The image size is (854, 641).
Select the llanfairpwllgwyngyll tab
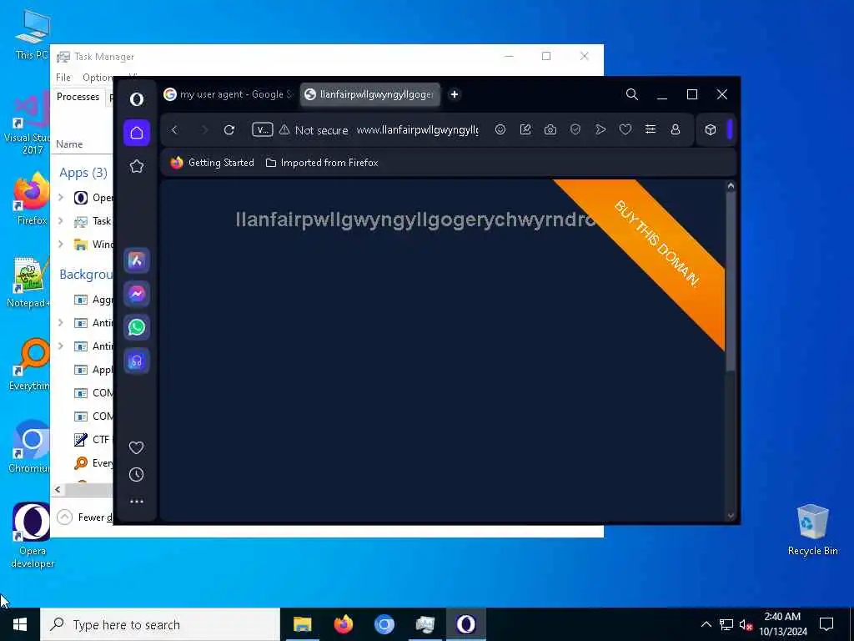click(x=370, y=94)
